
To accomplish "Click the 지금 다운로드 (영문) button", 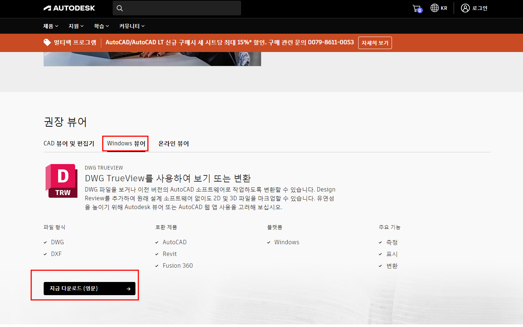I will (x=90, y=289).
